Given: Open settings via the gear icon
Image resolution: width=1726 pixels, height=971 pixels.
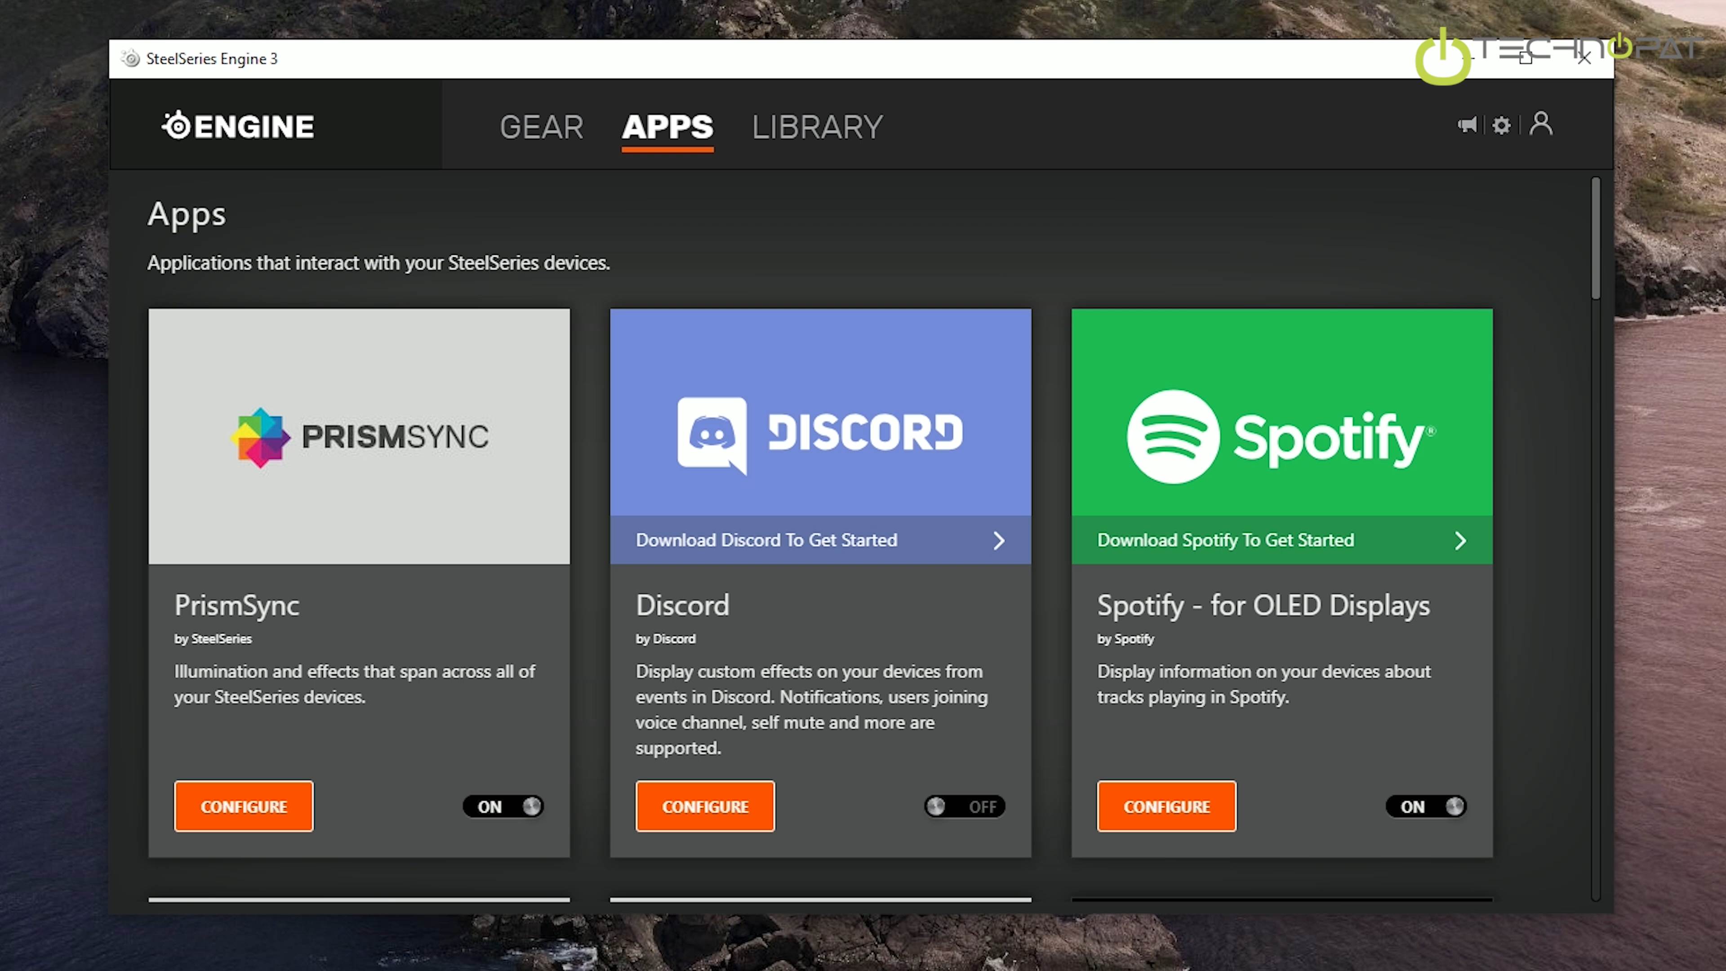Looking at the screenshot, I should point(1502,126).
